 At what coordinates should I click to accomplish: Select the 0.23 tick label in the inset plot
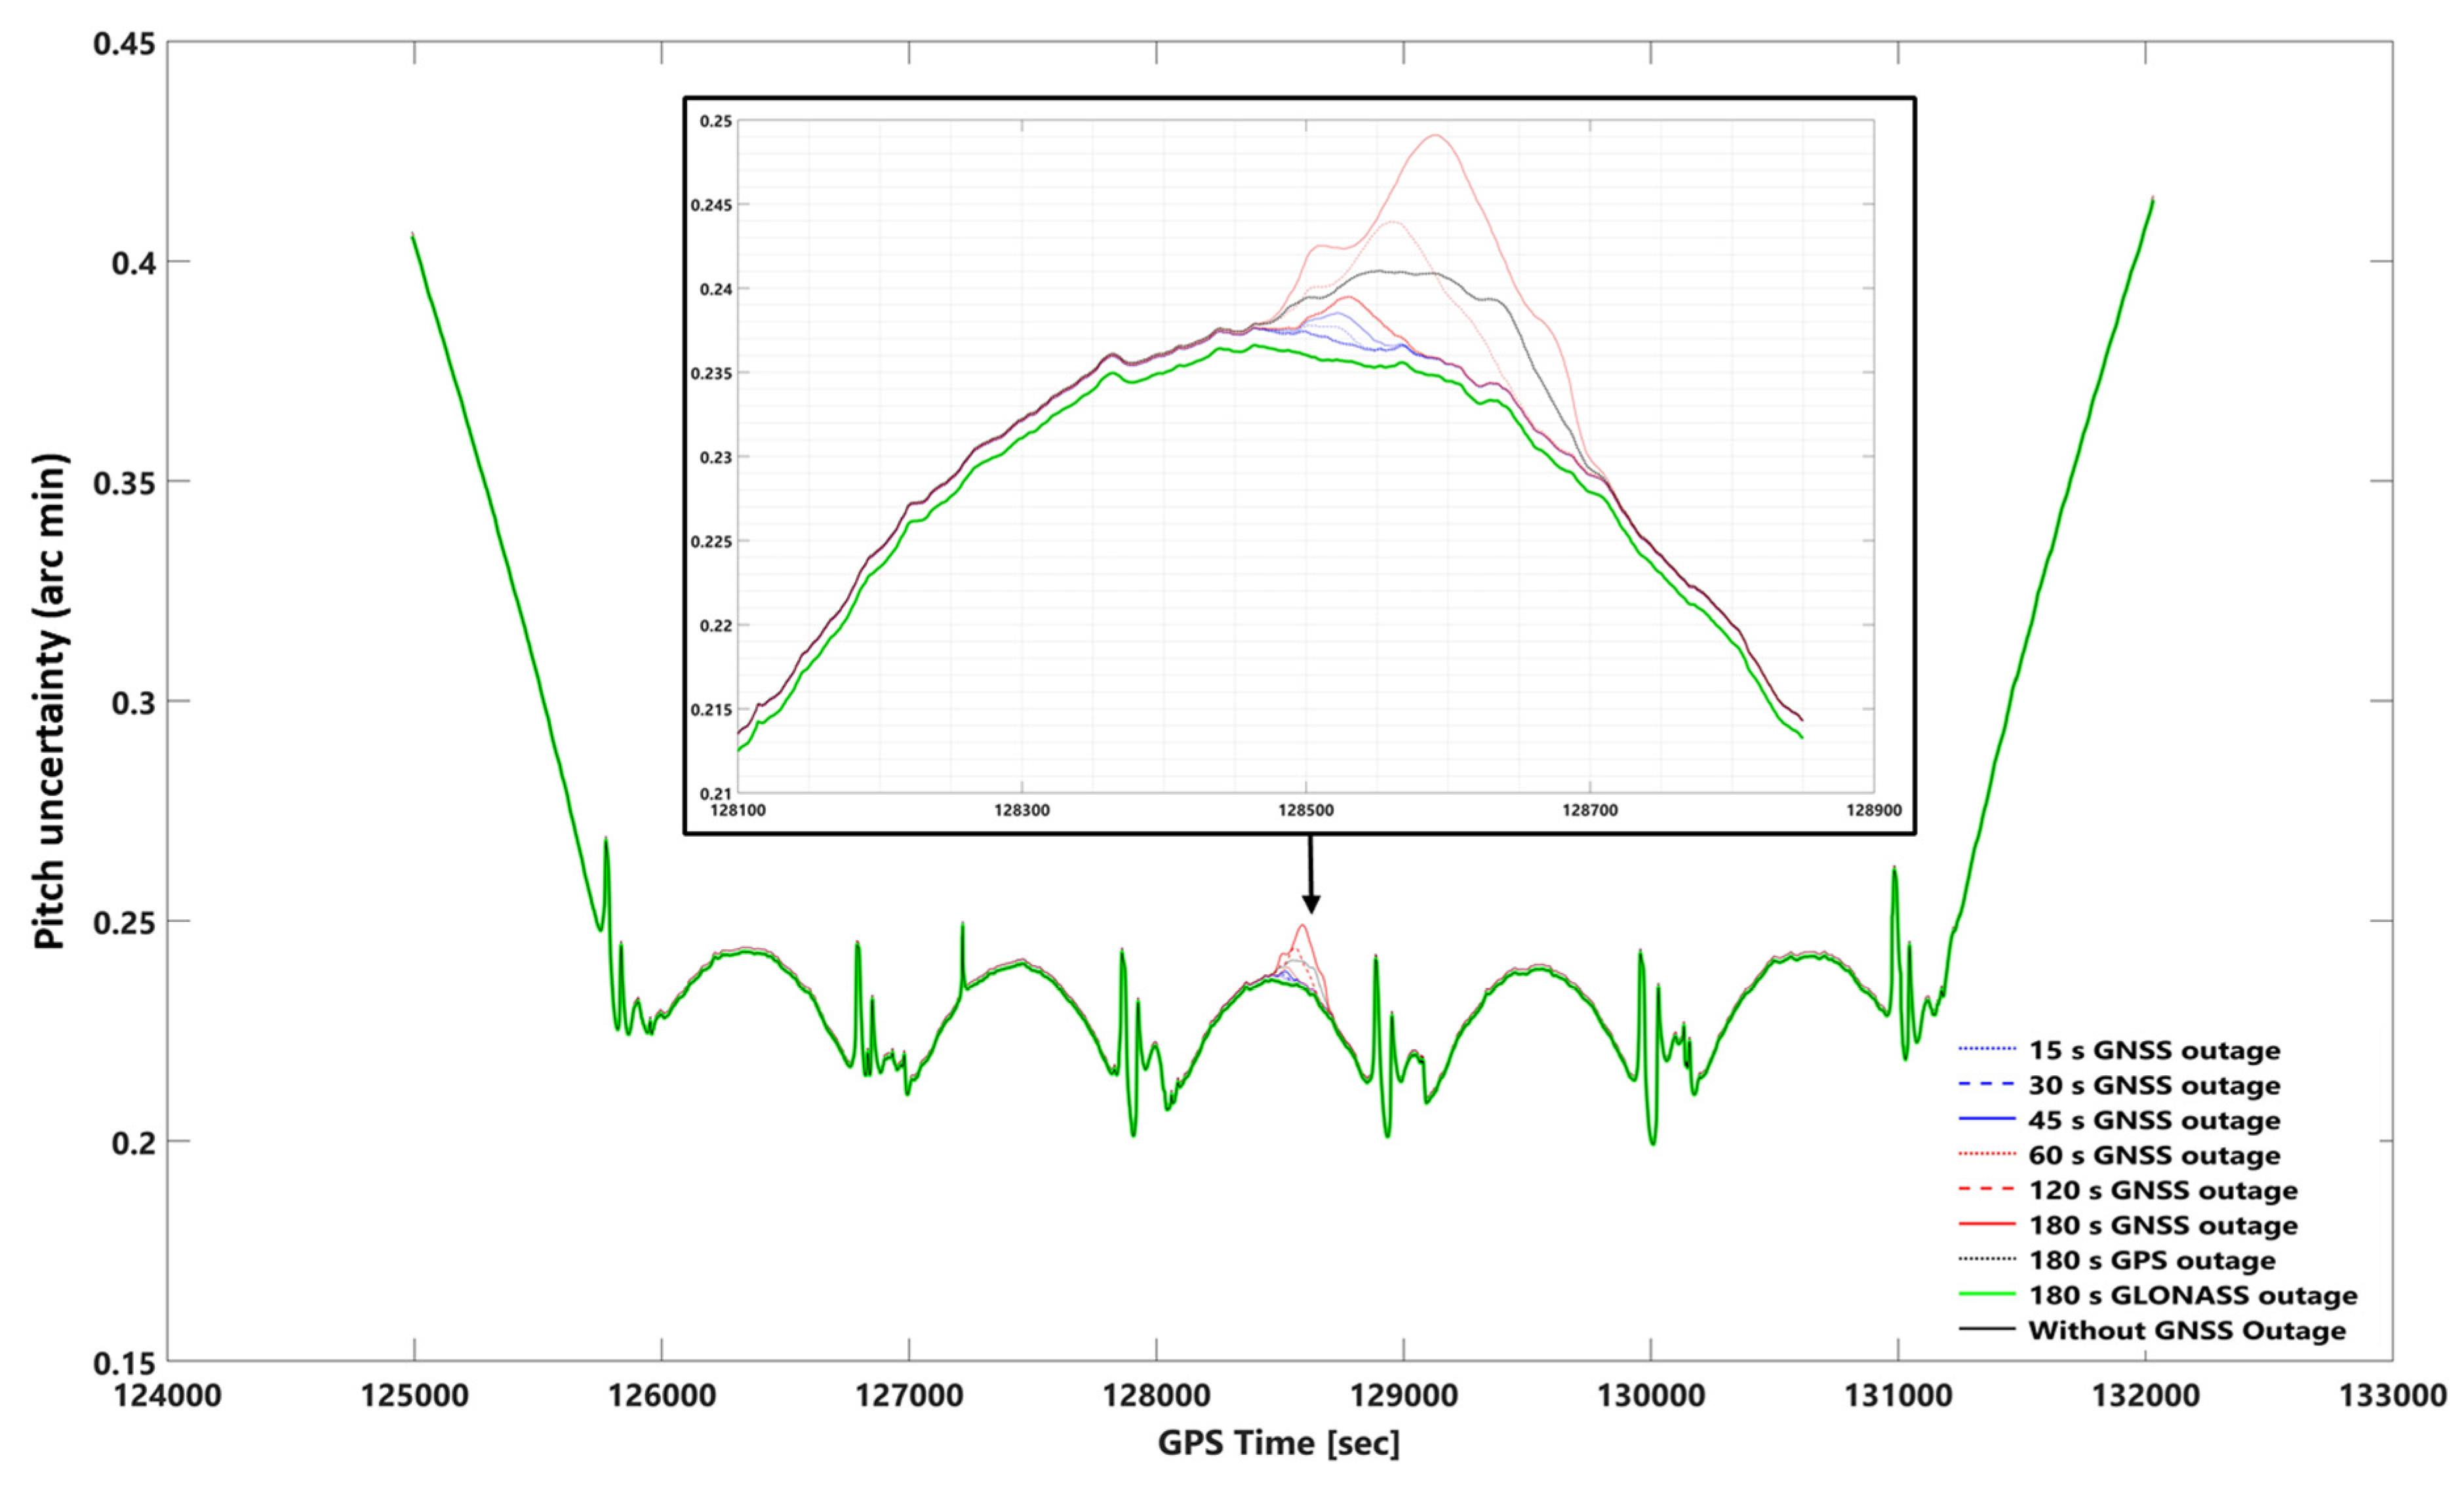(x=716, y=457)
